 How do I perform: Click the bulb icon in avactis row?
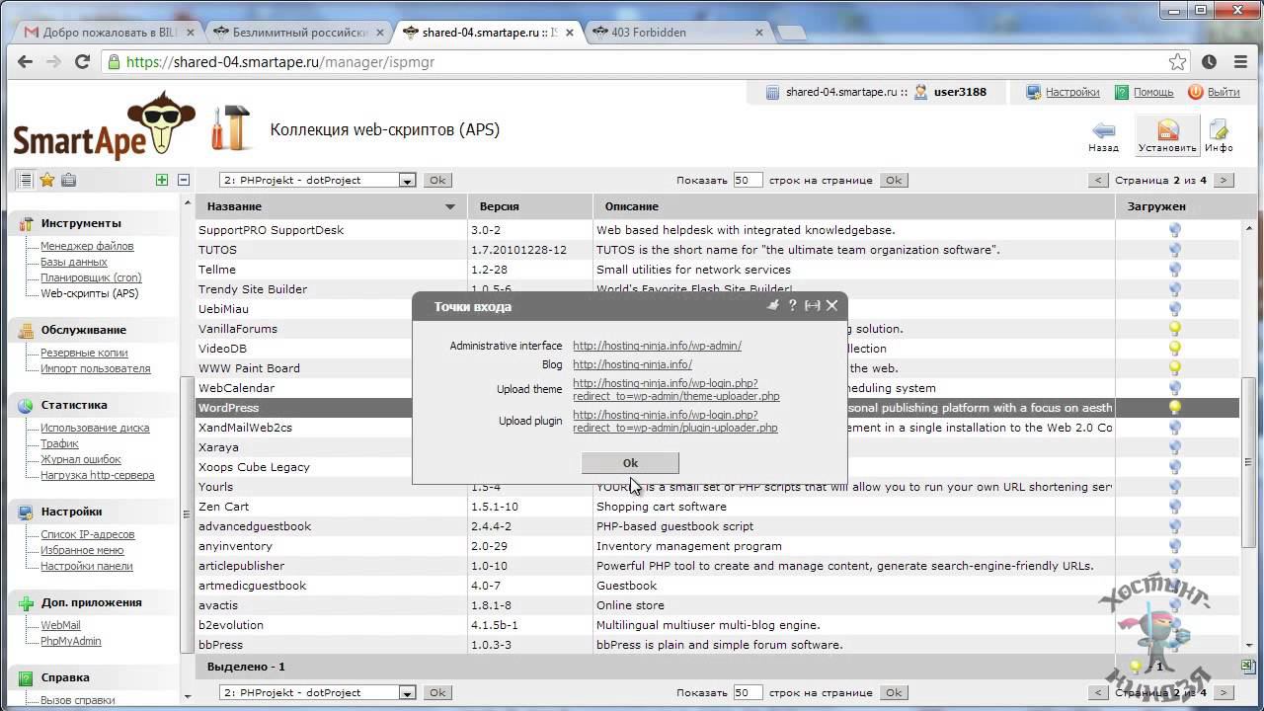(x=1175, y=605)
